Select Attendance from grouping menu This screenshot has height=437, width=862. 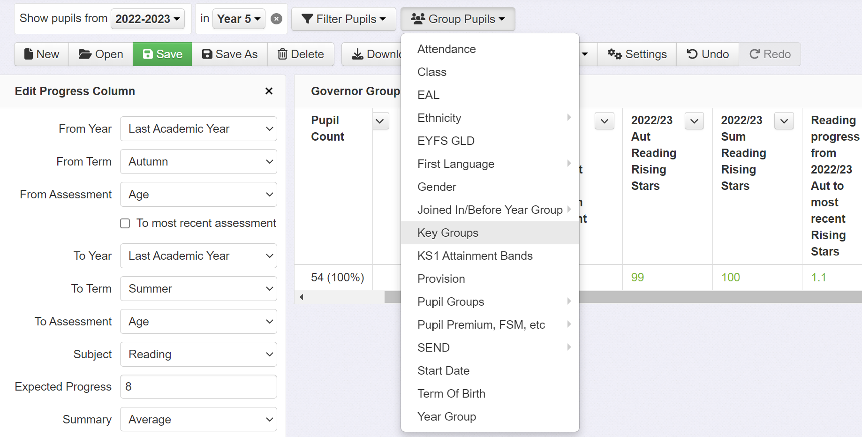click(x=490, y=49)
